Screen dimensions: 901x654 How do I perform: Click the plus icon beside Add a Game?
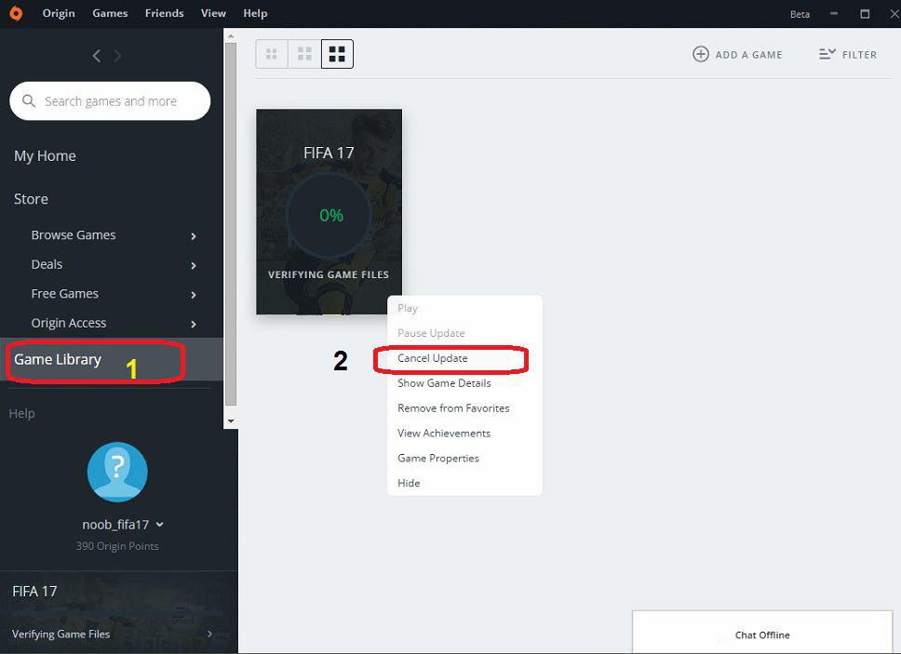coord(701,54)
